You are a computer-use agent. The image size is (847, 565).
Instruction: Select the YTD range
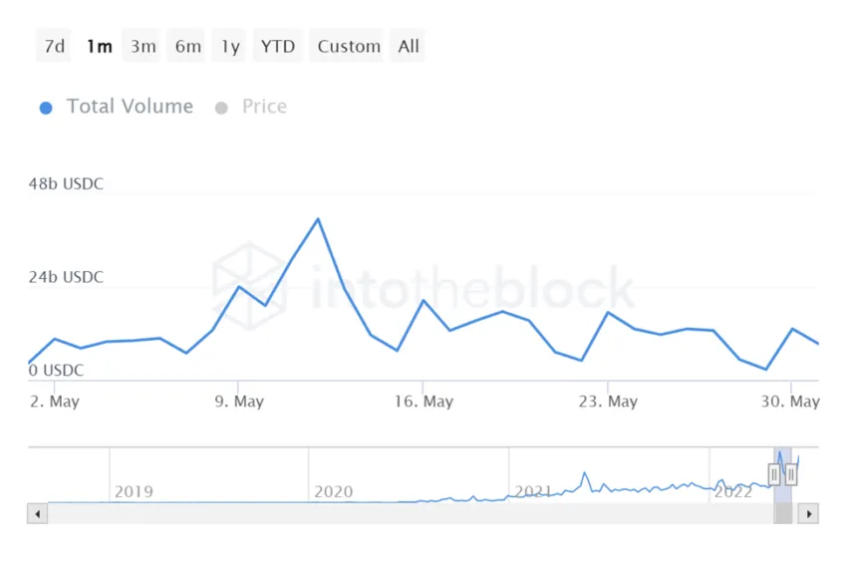(278, 46)
